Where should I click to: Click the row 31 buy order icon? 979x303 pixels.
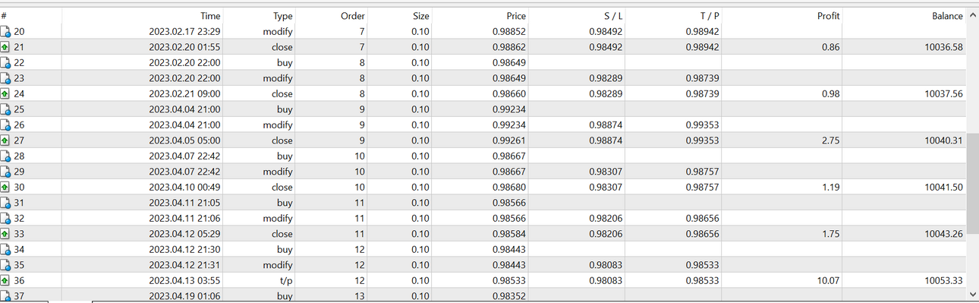[x=6, y=203]
